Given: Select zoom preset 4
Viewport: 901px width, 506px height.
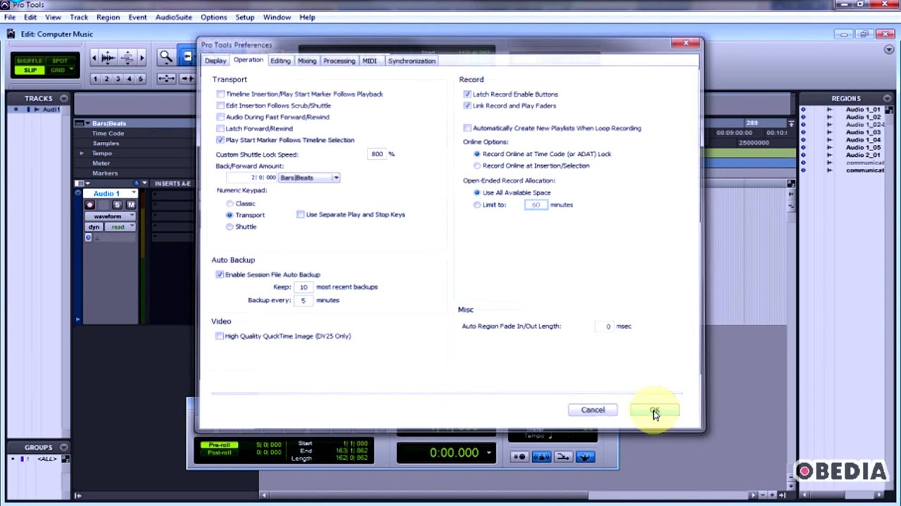Looking at the screenshot, I should (x=129, y=79).
